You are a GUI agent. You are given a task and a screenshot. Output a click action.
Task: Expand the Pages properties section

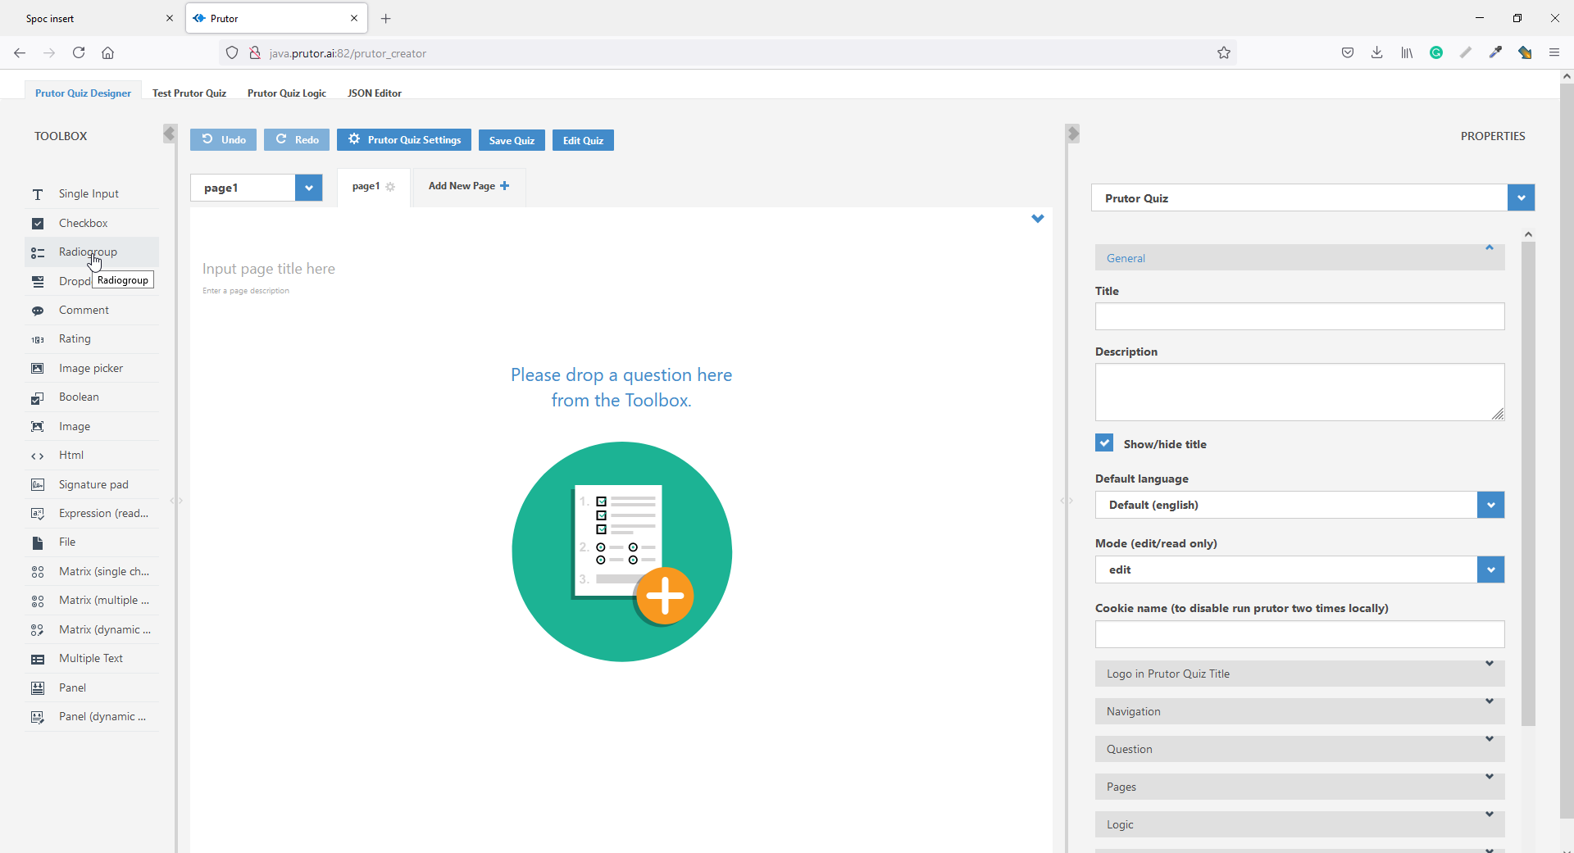coord(1299,787)
